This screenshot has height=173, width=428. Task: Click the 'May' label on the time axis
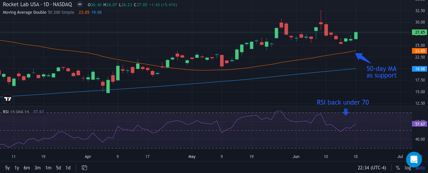(192, 157)
